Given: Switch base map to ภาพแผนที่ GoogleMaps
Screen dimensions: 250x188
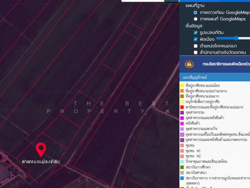Looking at the screenshot, I should coord(196,18).
